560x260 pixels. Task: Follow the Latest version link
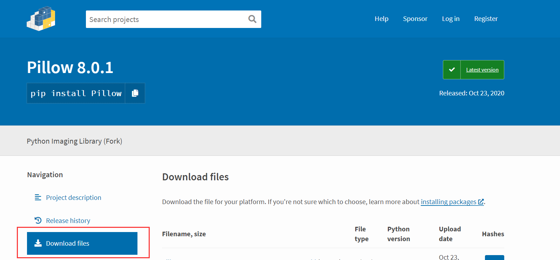(x=482, y=70)
